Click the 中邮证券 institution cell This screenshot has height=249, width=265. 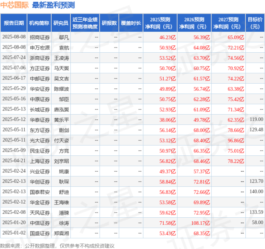(40, 78)
